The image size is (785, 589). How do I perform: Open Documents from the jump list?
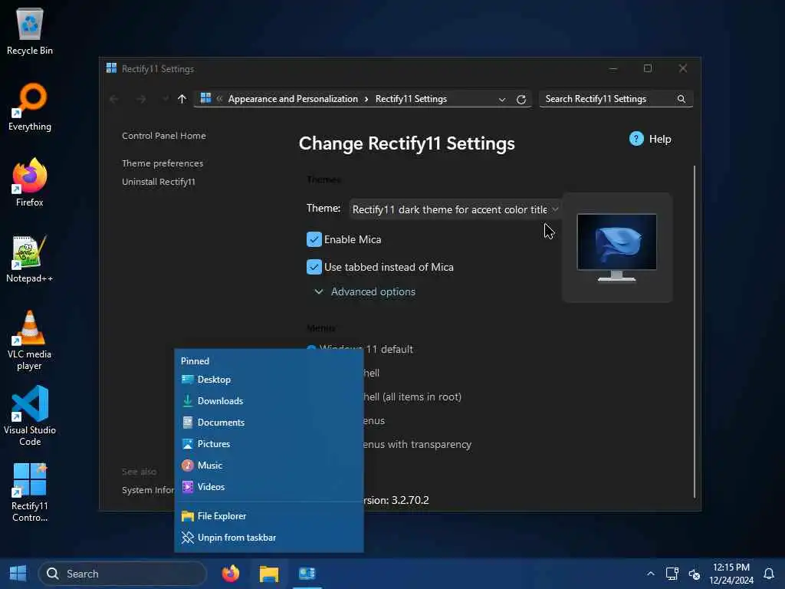[x=269, y=423]
